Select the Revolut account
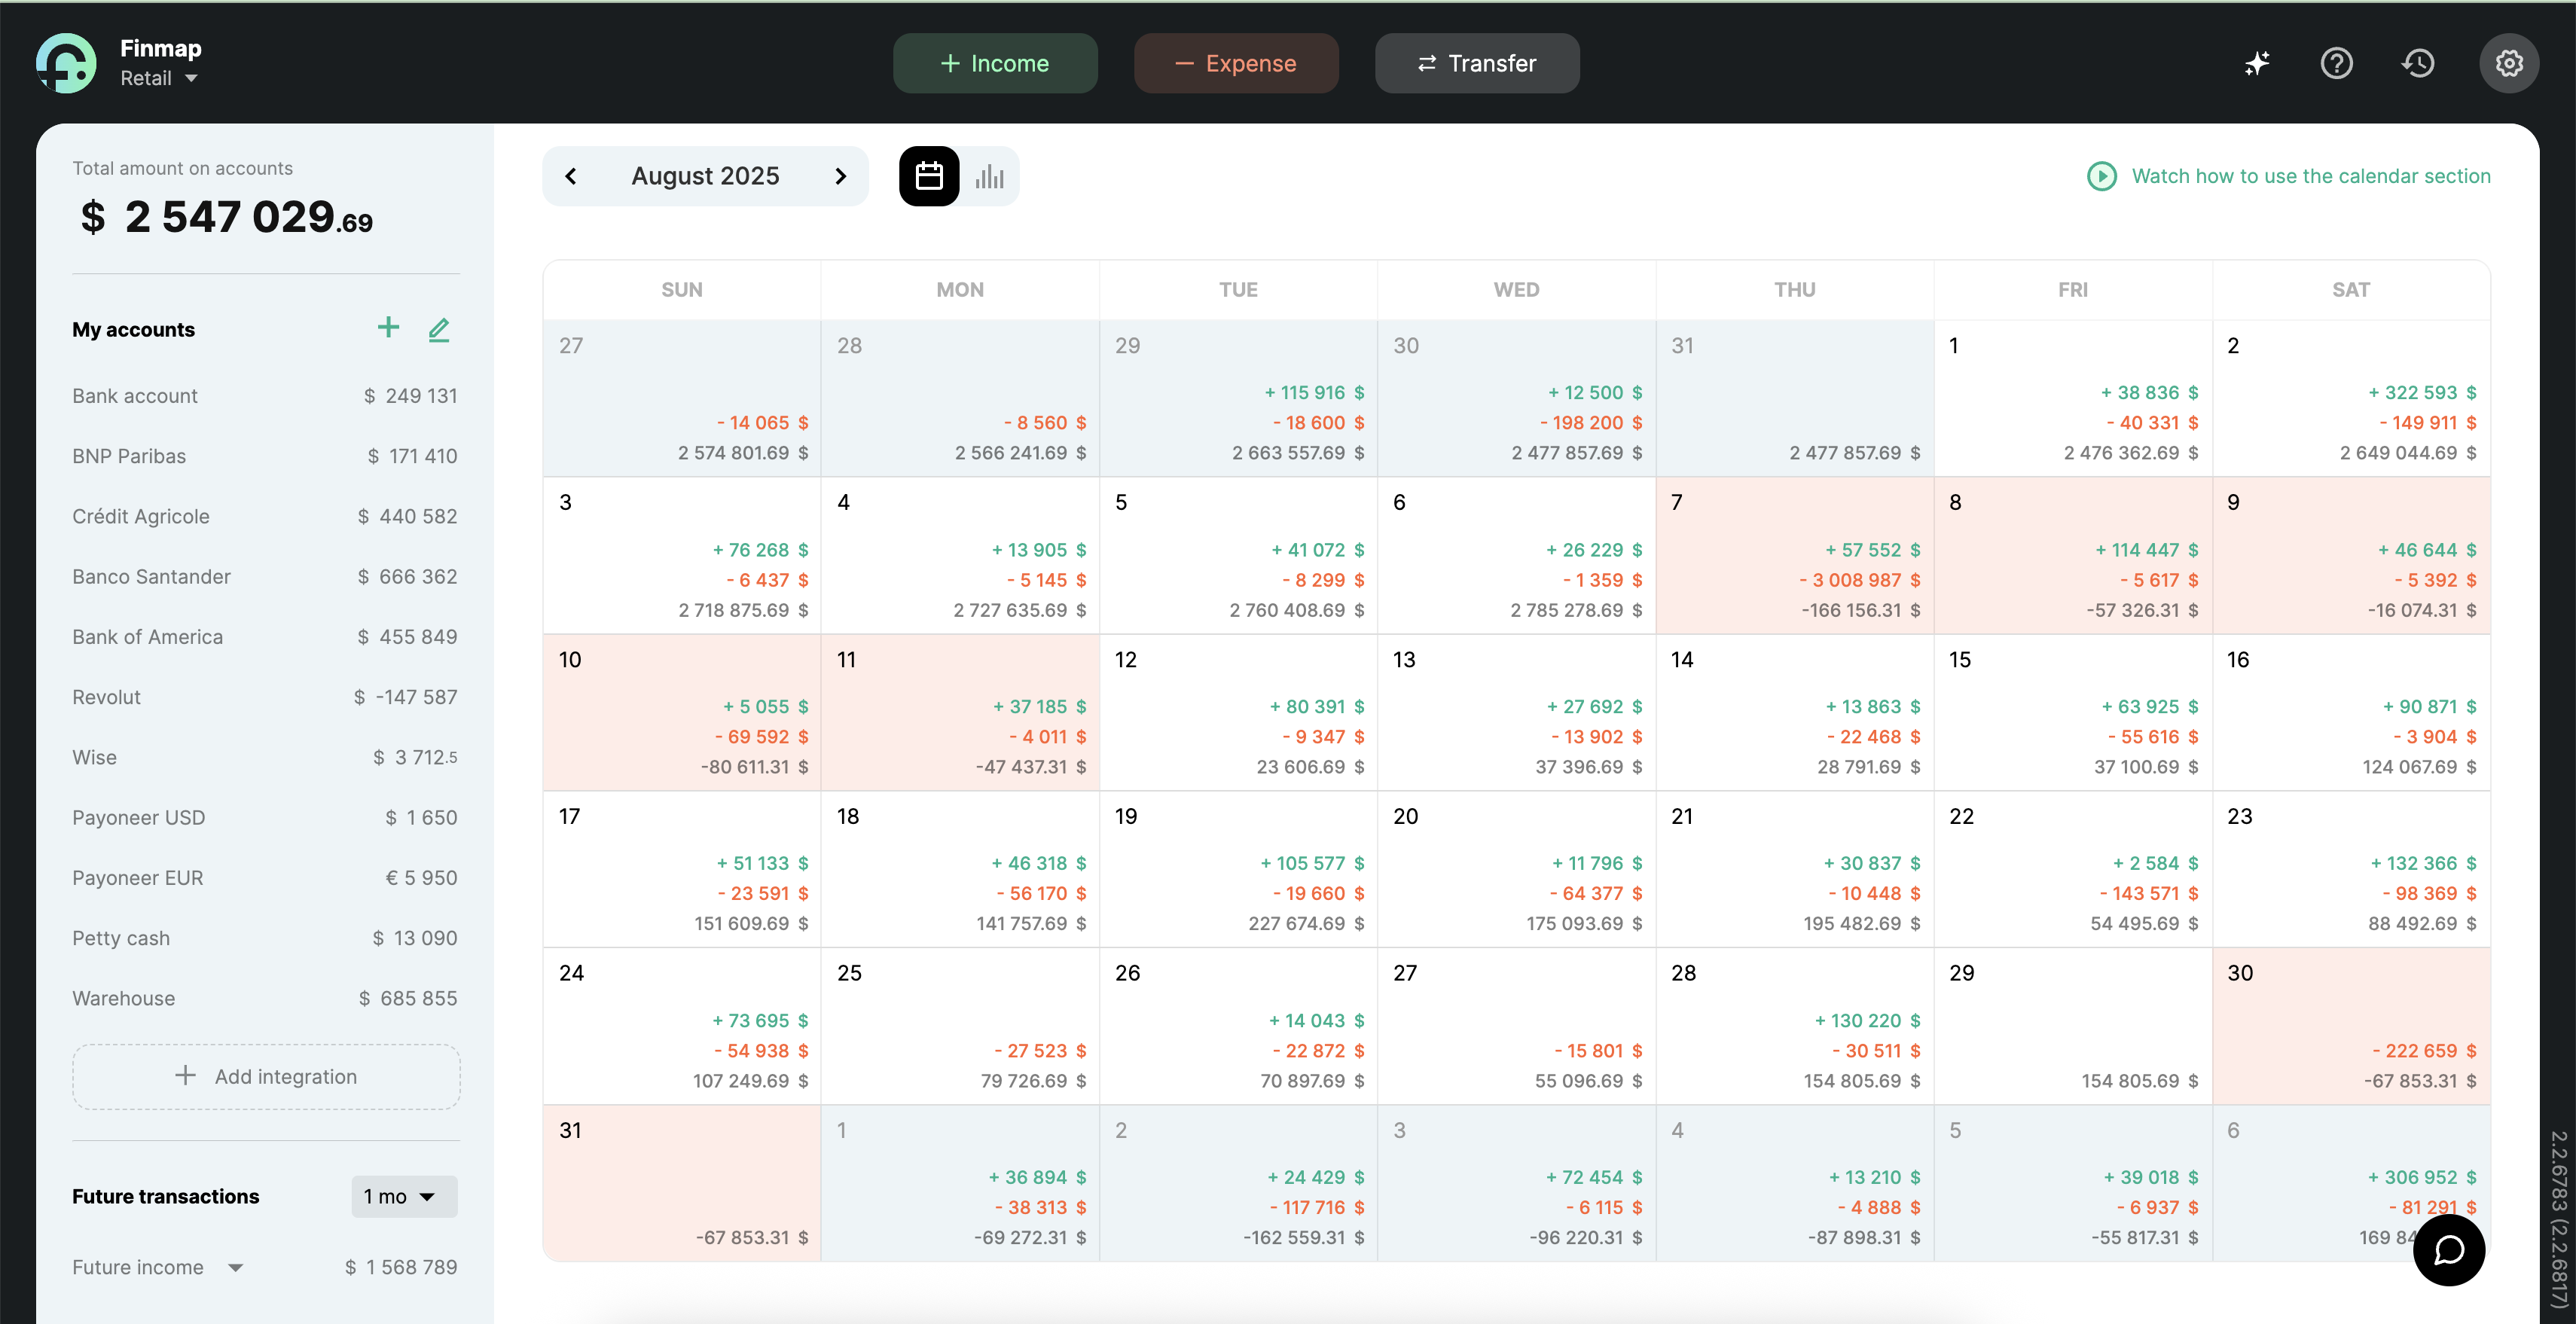 point(265,697)
